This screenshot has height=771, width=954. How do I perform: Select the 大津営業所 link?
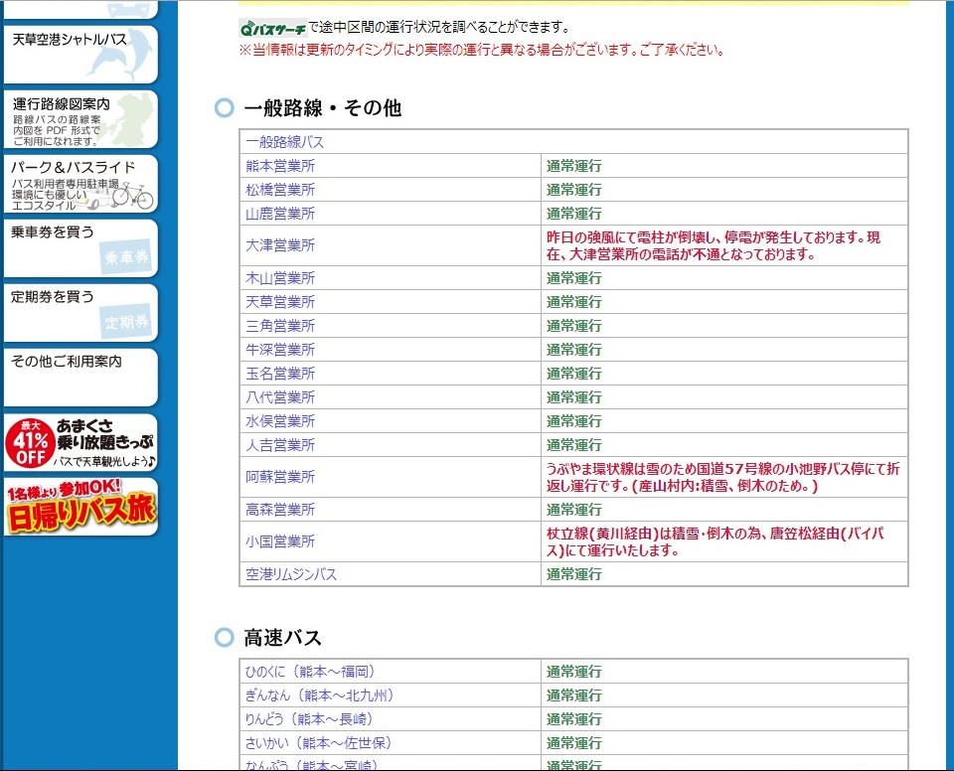tap(280, 245)
